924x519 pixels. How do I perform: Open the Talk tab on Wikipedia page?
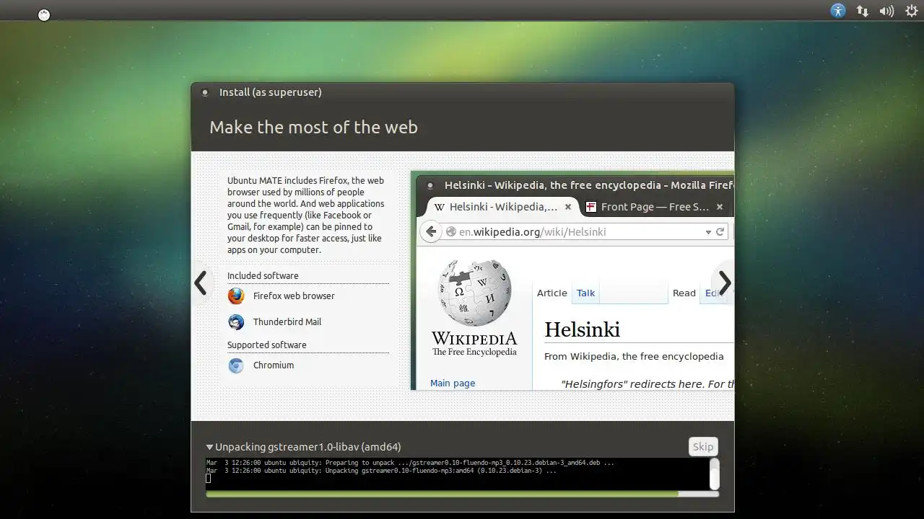(585, 293)
